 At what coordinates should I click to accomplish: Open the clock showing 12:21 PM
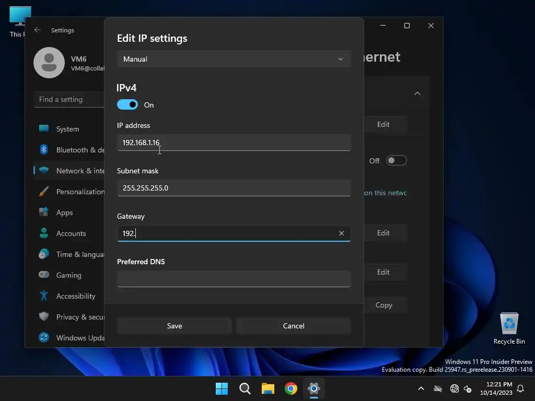pyautogui.click(x=496, y=388)
